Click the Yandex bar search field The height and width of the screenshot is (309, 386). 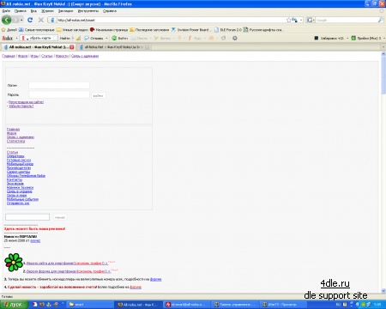click(39, 38)
